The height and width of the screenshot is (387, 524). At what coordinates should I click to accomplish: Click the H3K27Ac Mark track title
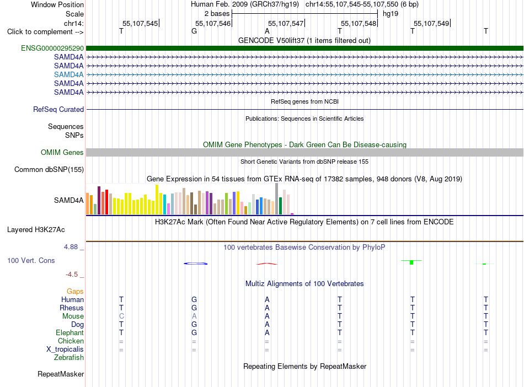point(304,222)
